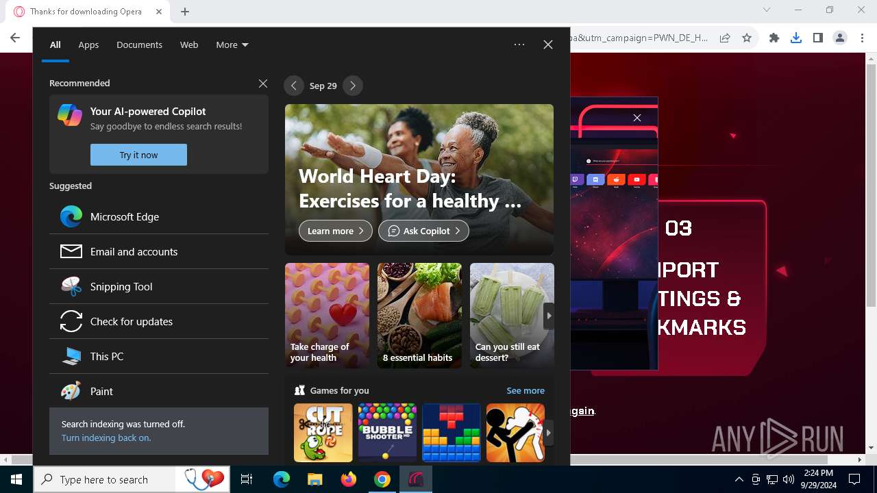Image resolution: width=877 pixels, height=493 pixels.
Task: Close the Opera page popup overlay
Action: (637, 118)
